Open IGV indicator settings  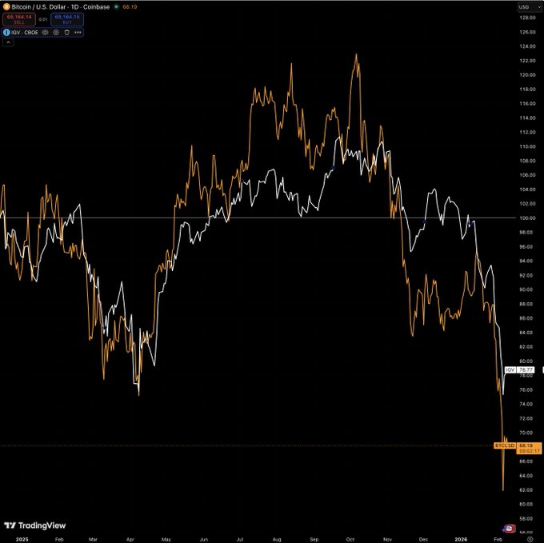56,32
